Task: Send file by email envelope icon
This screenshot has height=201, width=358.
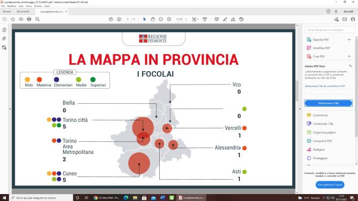Action: [345, 19]
